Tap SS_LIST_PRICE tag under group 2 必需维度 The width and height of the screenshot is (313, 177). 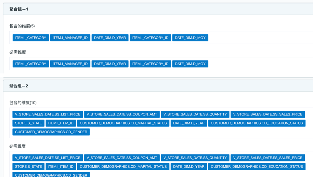tap(48, 158)
